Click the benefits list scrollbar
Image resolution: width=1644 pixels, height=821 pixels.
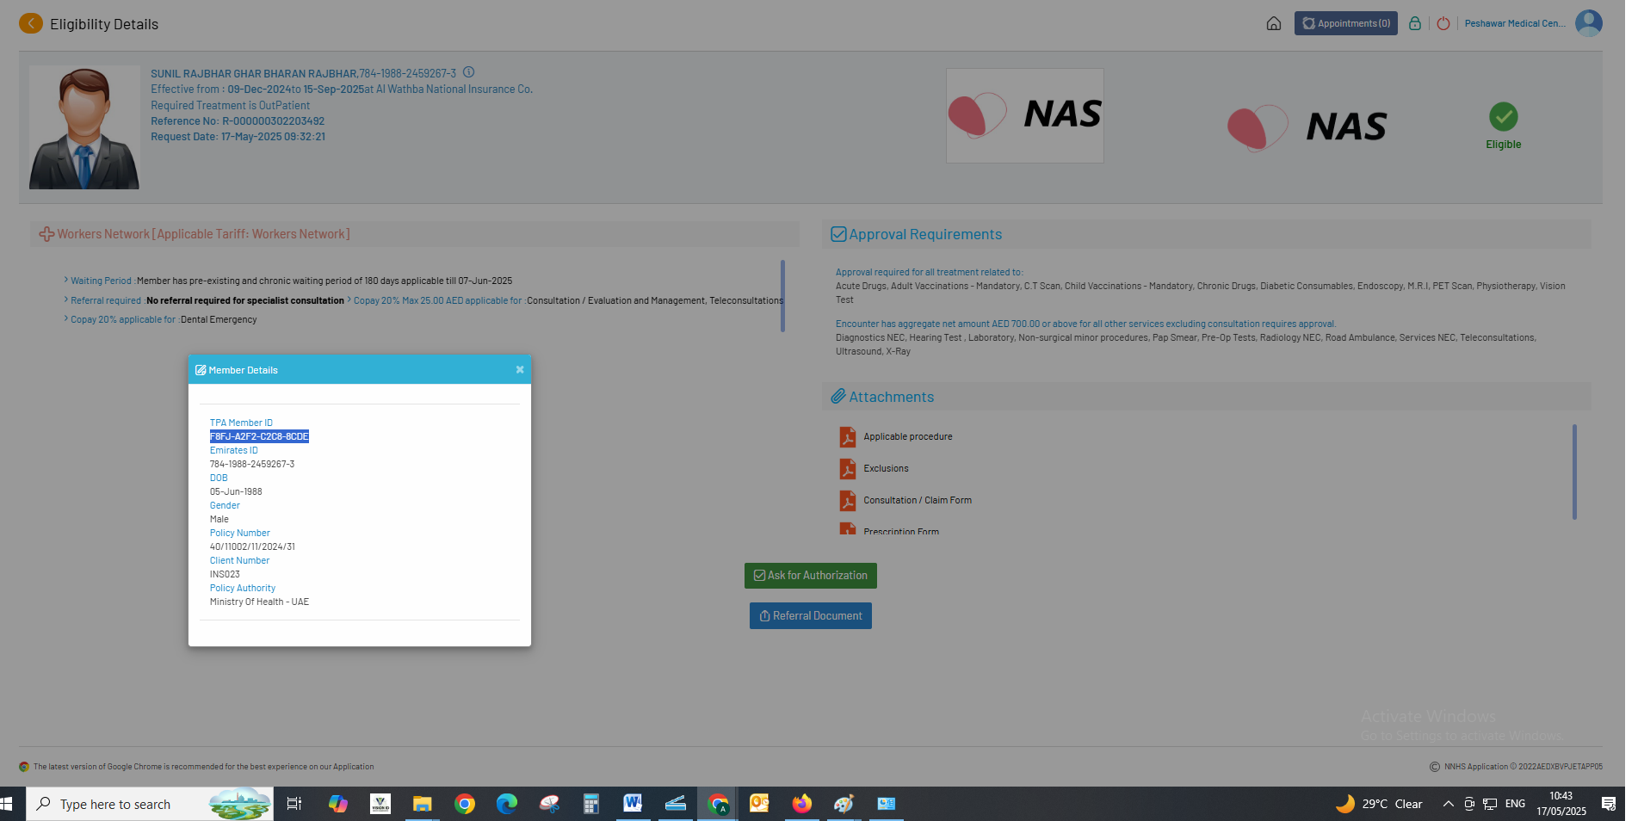[x=782, y=296]
